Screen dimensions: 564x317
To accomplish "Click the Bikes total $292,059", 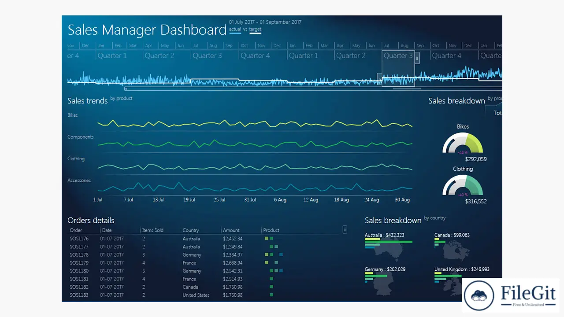I will (476, 159).
